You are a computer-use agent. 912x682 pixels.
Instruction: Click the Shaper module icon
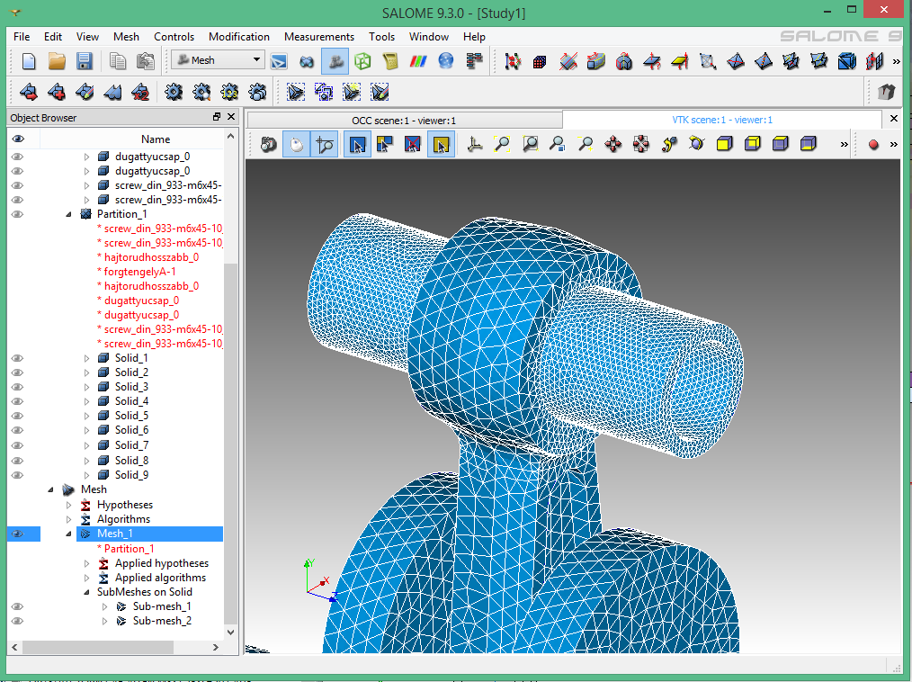coord(279,61)
